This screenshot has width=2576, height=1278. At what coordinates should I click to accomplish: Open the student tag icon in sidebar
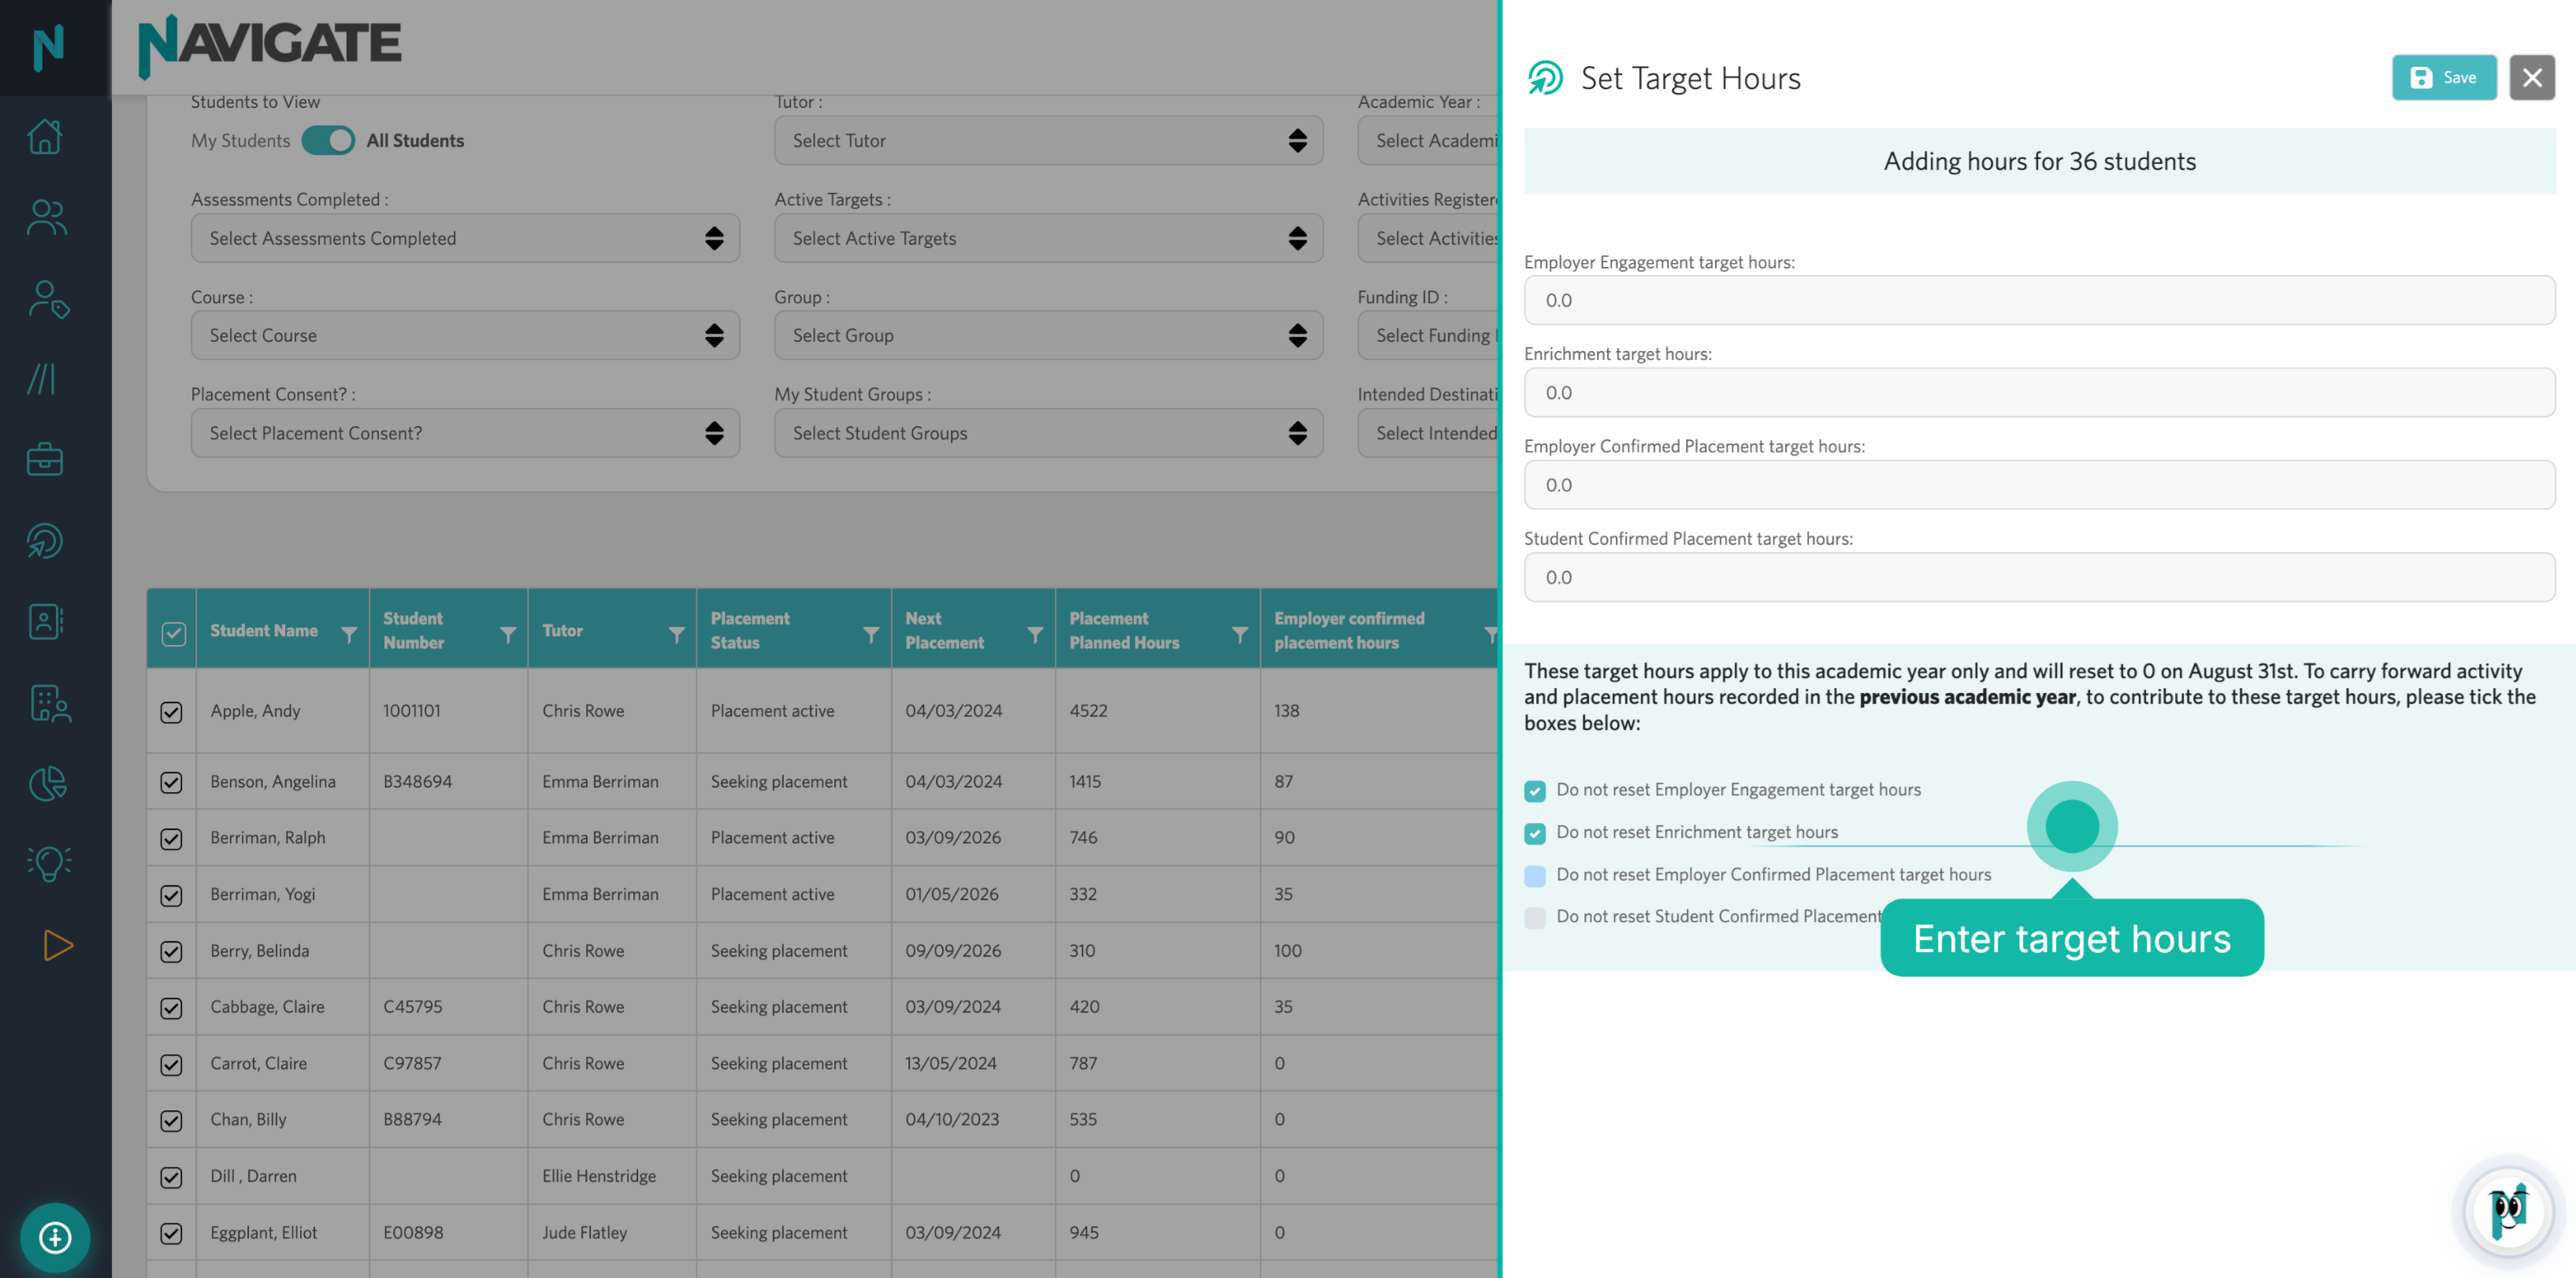47,298
